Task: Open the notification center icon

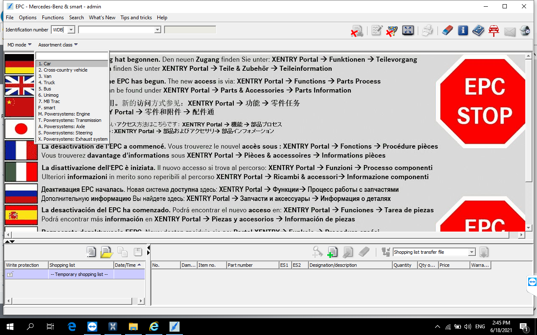Action: point(523,327)
